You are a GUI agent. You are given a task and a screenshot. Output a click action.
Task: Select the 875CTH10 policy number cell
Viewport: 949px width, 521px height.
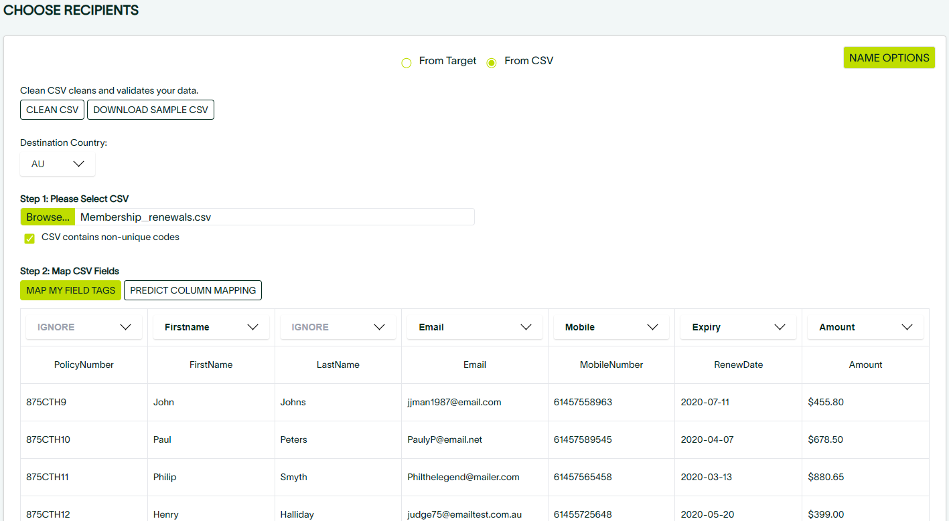[x=48, y=439]
